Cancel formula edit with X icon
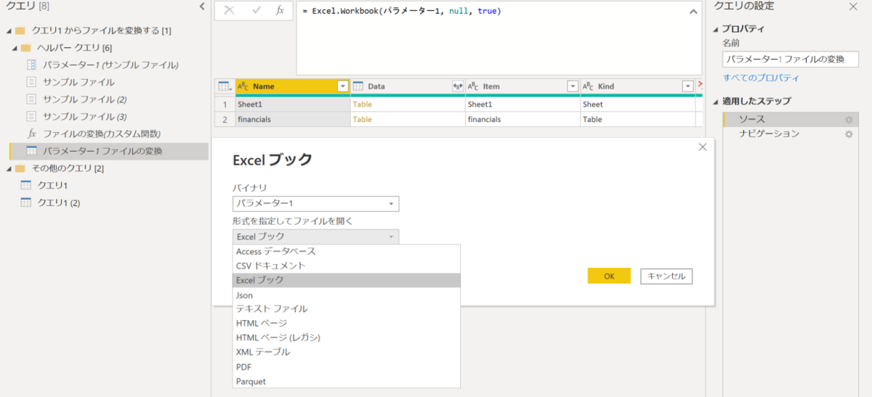The width and height of the screenshot is (872, 397). point(230,10)
